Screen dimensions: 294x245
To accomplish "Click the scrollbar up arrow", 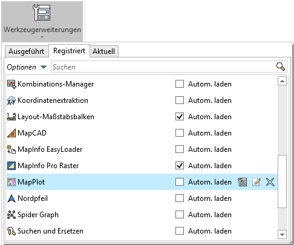I will point(282,81).
